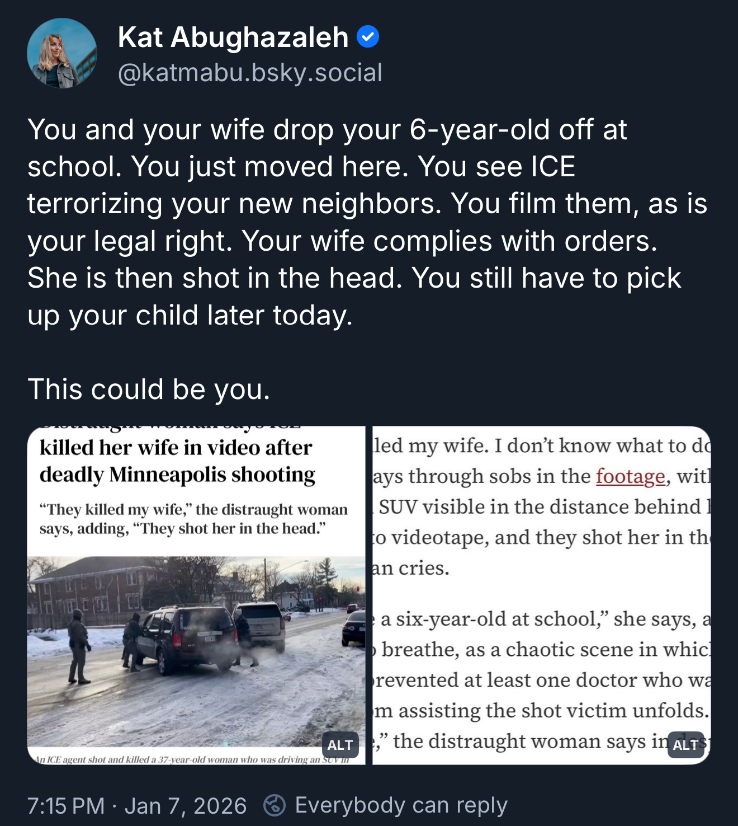Open ALT text on the left image
Viewport: 738px width, 826px height.
click(x=340, y=745)
